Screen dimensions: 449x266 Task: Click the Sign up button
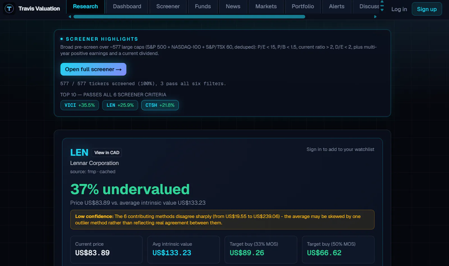(x=427, y=9)
